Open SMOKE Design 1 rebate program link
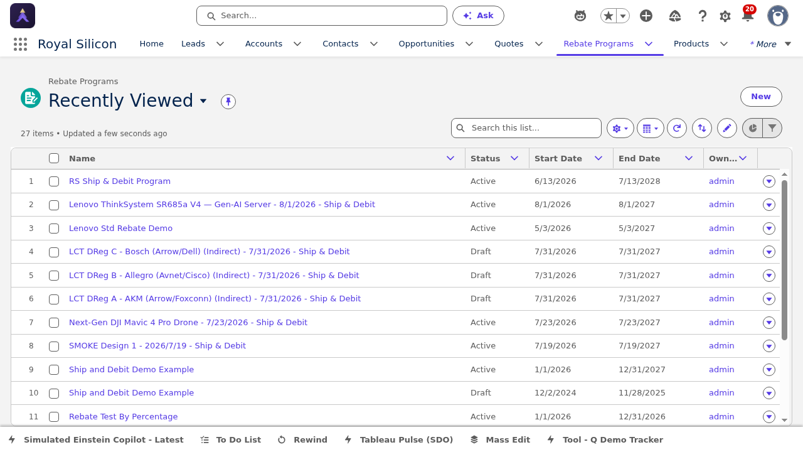The image size is (803, 452). 157,346
